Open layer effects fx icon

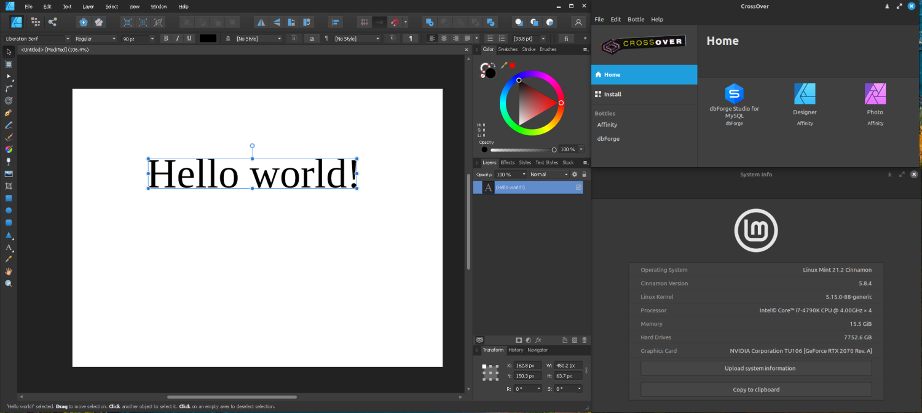[538, 340]
